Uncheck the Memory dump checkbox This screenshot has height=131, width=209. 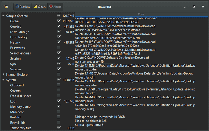(59, 106)
